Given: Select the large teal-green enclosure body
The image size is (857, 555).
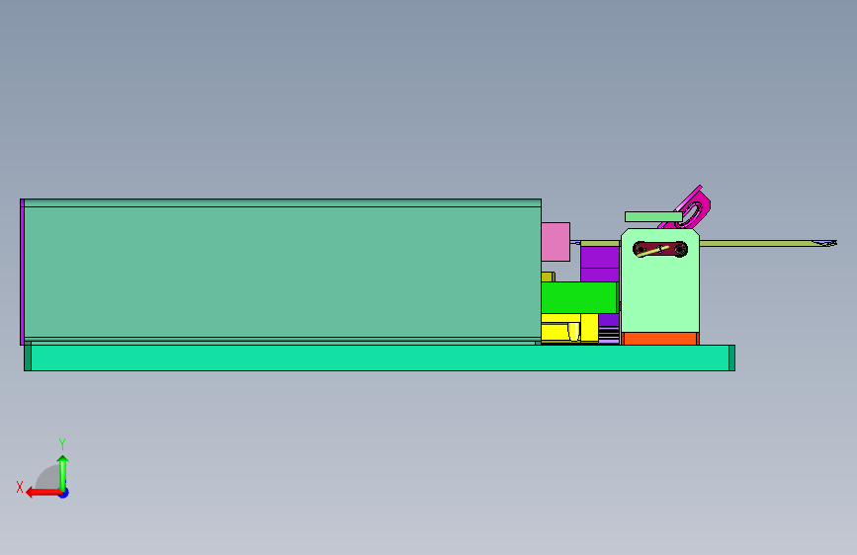Looking at the screenshot, I should pyautogui.click(x=283, y=272).
